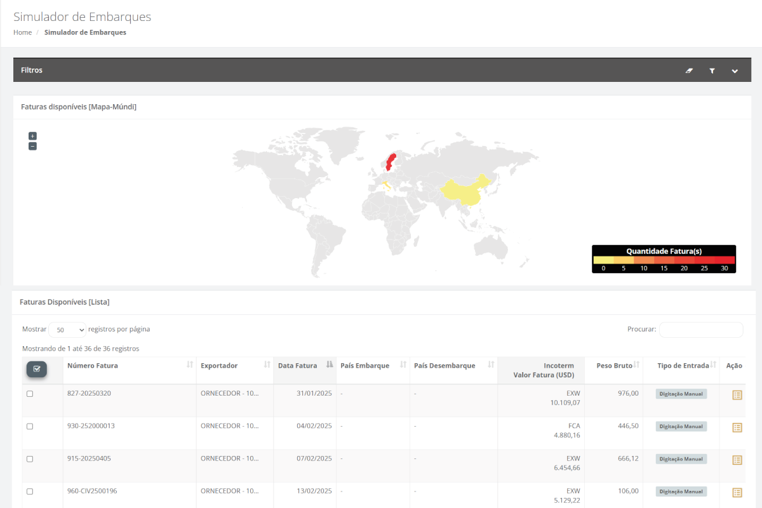Open action icon for invoice 930-252000013
Image resolution: width=762 pixels, height=508 pixels.
[737, 427]
